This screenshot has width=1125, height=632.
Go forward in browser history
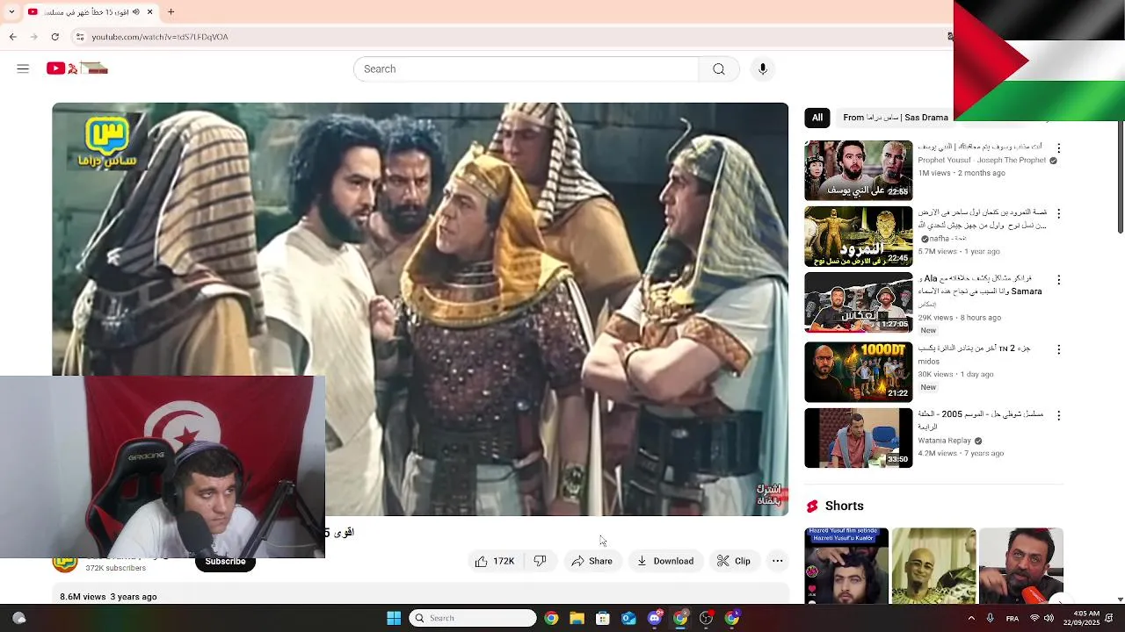33,37
